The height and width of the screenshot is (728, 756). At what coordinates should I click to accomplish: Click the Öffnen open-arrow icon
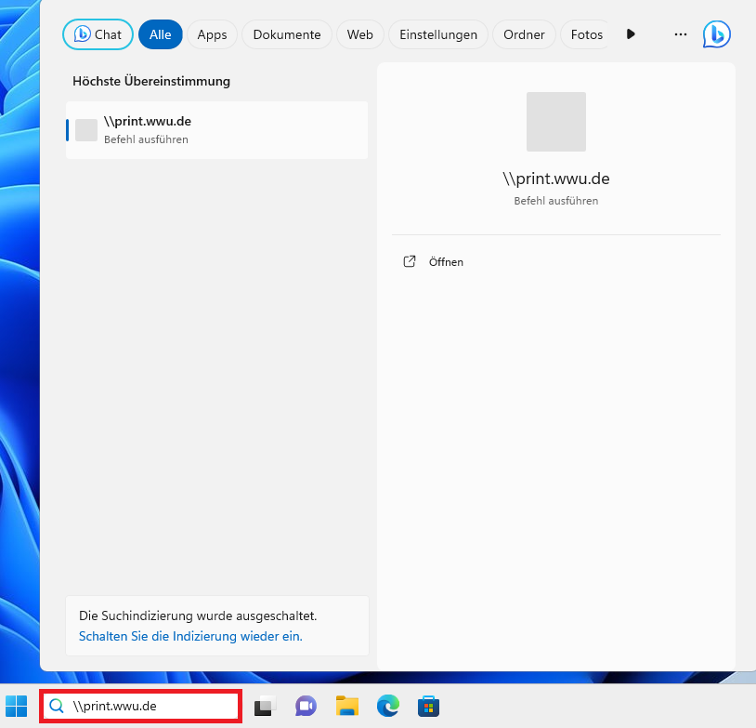[410, 261]
